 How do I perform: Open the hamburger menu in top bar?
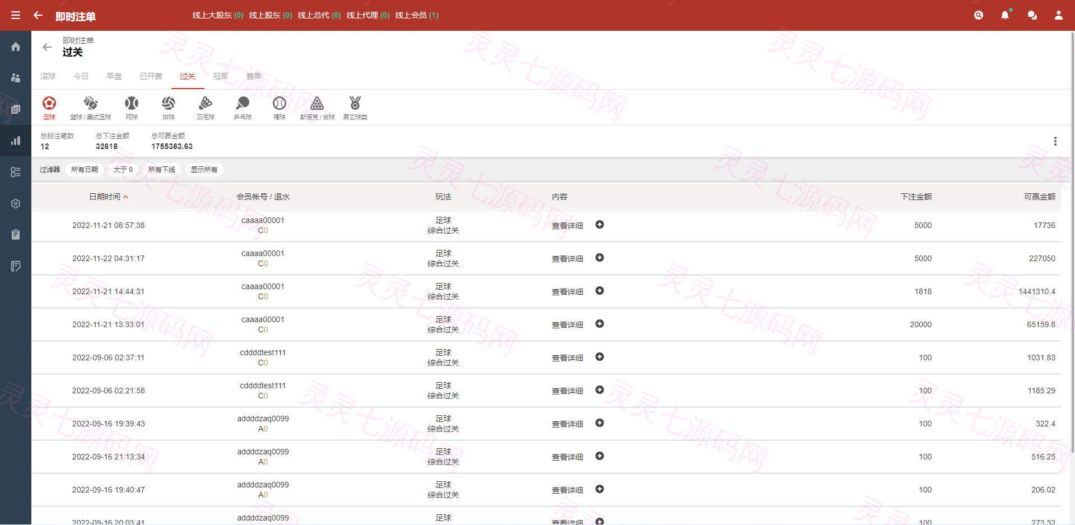16,15
